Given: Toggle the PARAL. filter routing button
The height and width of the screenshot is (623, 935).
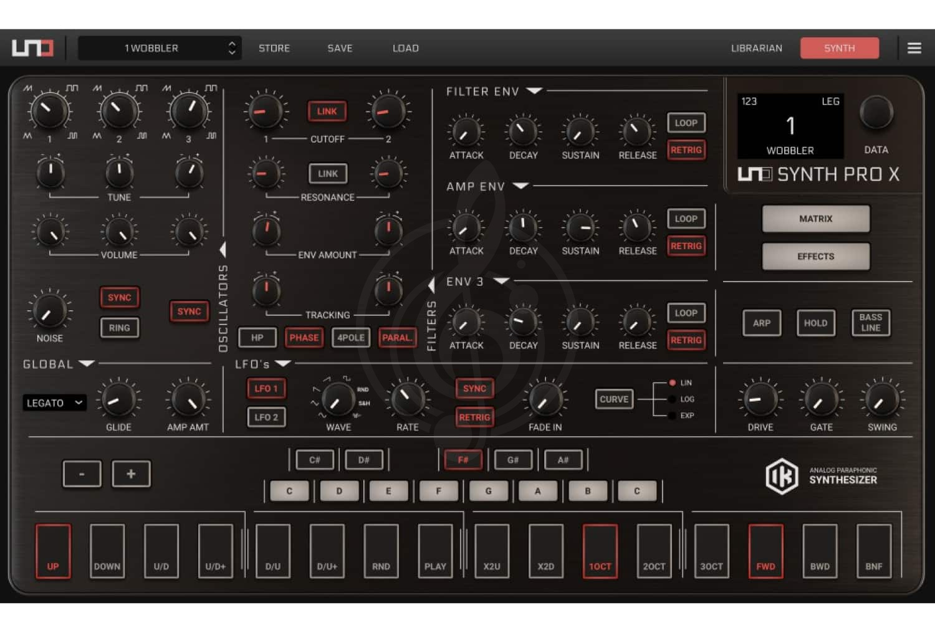Looking at the screenshot, I should (397, 338).
